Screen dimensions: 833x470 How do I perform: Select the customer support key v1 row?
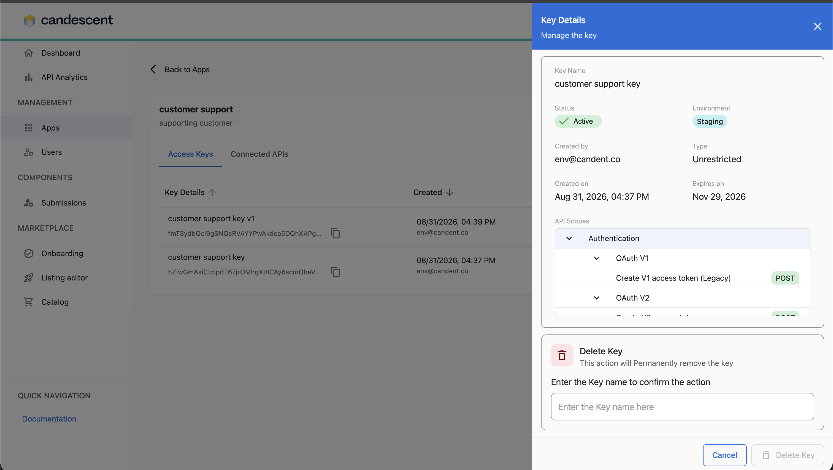click(211, 218)
